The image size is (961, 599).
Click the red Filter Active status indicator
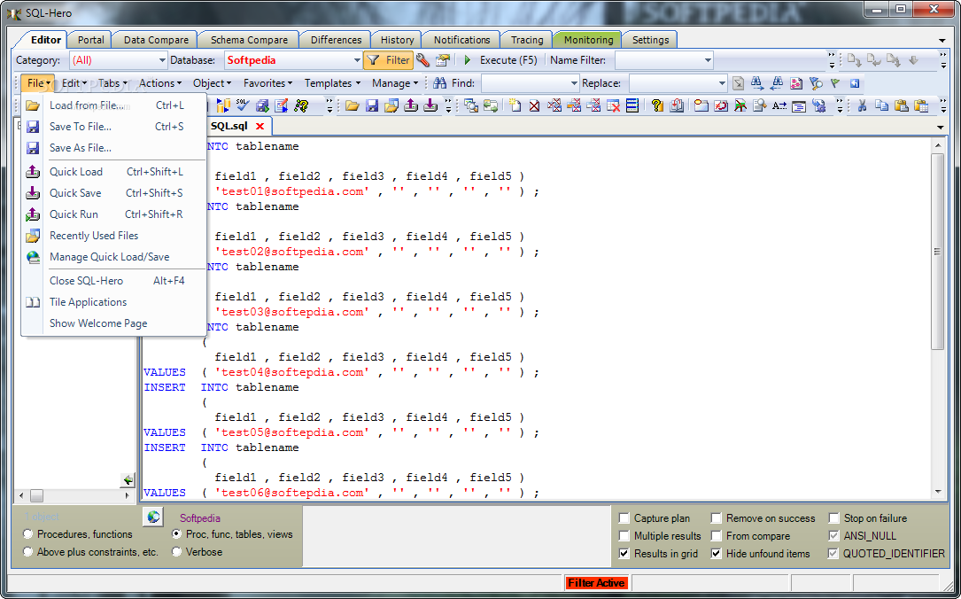pyautogui.click(x=596, y=583)
